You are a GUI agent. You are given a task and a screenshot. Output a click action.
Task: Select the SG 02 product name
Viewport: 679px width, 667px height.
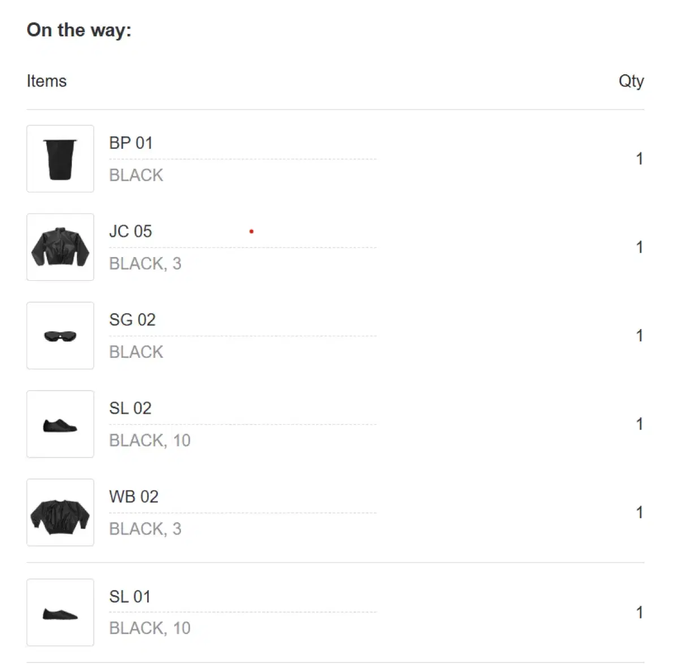click(x=132, y=319)
